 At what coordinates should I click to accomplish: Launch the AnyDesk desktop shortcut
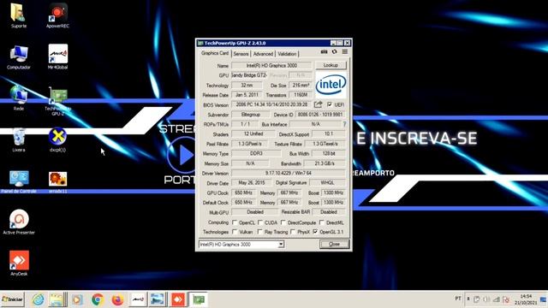coord(19,263)
